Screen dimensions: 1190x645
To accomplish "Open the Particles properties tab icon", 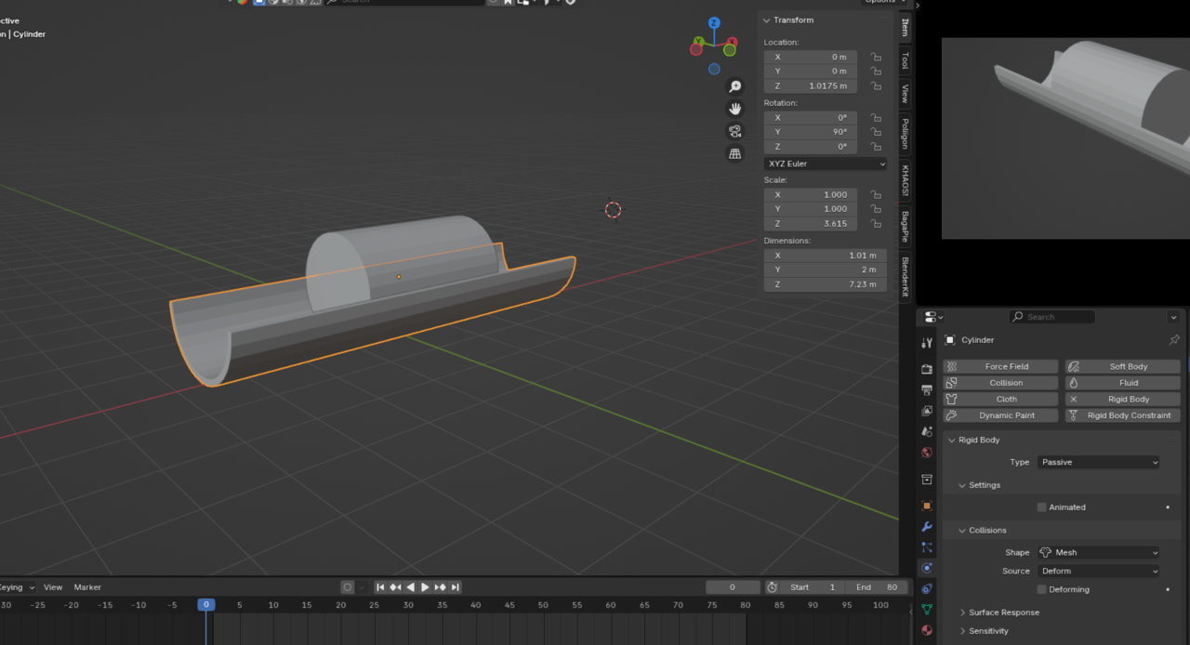I will tap(926, 547).
